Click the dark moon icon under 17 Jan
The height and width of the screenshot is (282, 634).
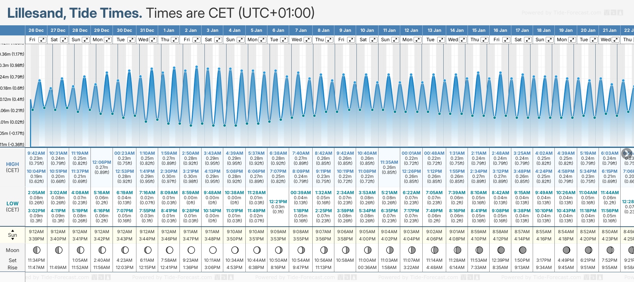coord(523,250)
